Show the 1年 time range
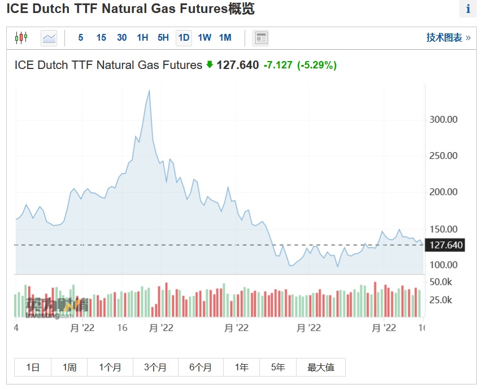Viewport: 483px width, 389px height. click(242, 367)
